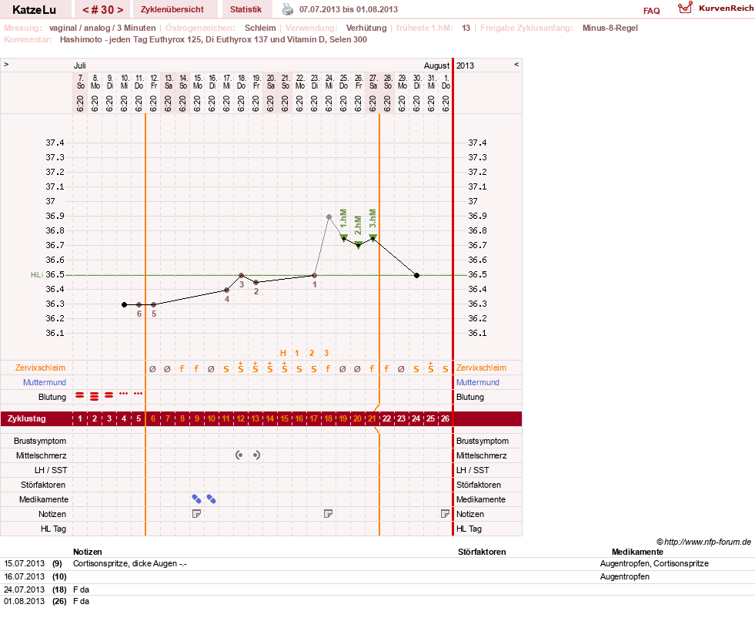Click the mucus peak marker H
This screenshot has height=628, width=755.
283,353
